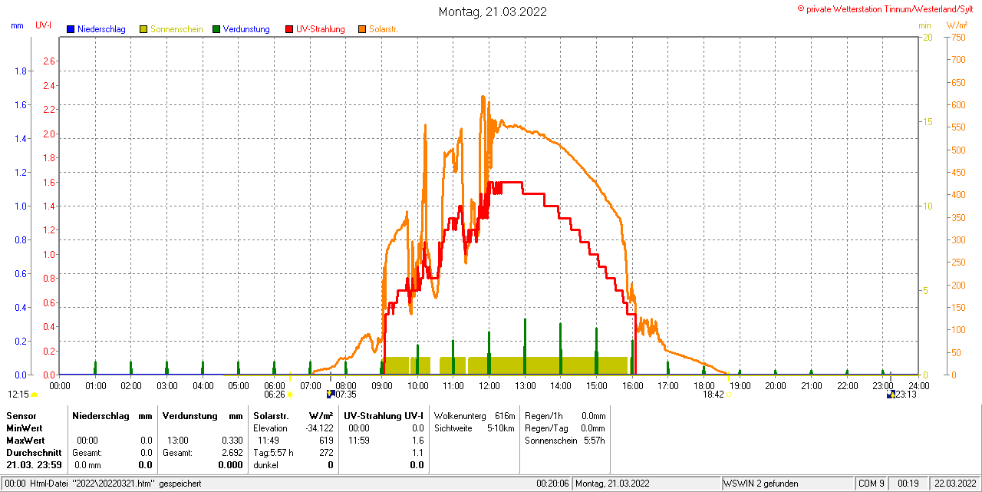
Task: Click the 22.03.2022 status bar date
Action: (954, 484)
